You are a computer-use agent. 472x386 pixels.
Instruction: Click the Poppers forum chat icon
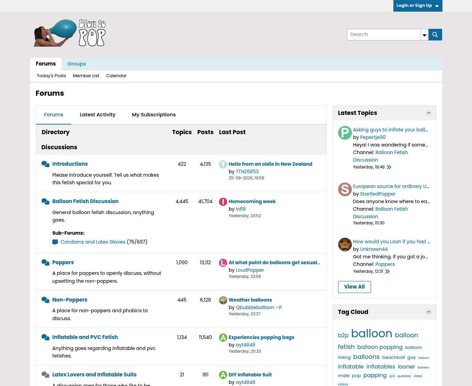point(45,262)
